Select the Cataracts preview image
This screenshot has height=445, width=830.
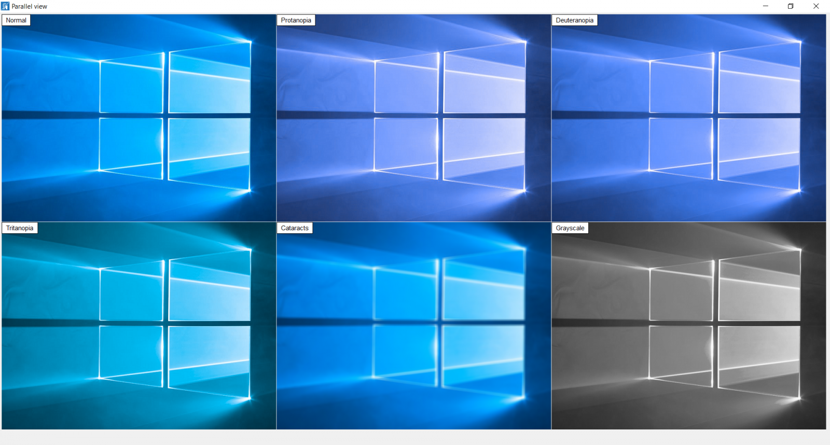tap(414, 326)
